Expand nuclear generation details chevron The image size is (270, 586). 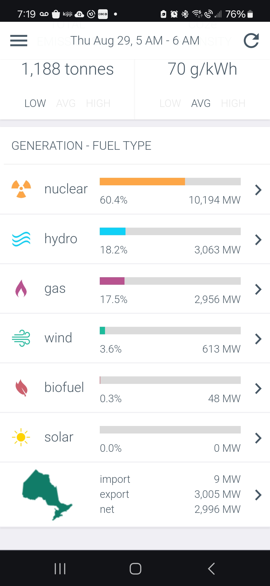coord(258,190)
